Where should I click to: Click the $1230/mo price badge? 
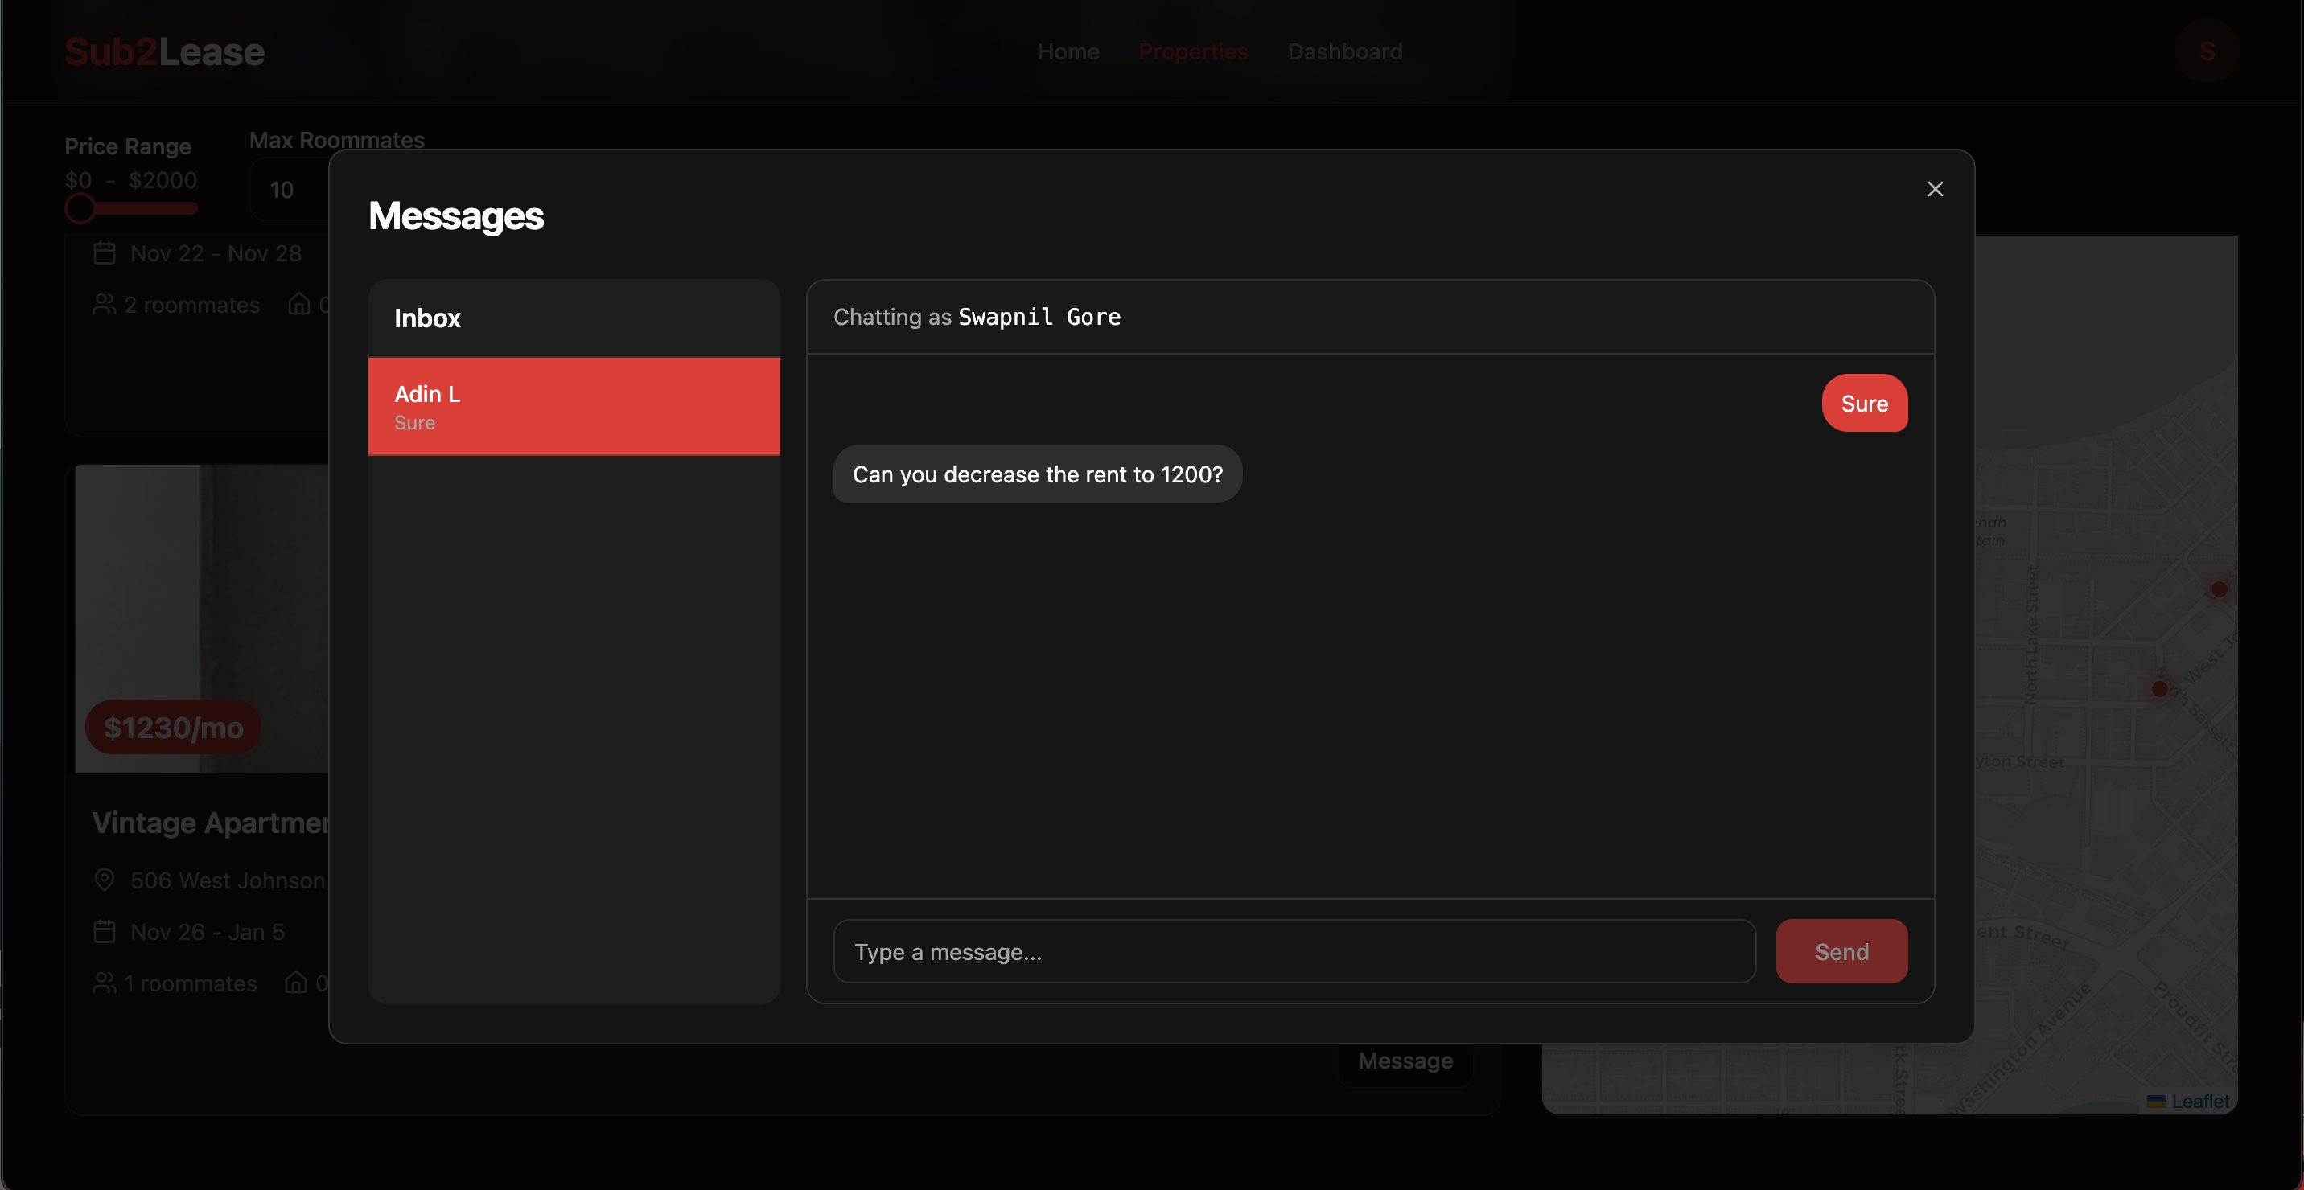(174, 728)
